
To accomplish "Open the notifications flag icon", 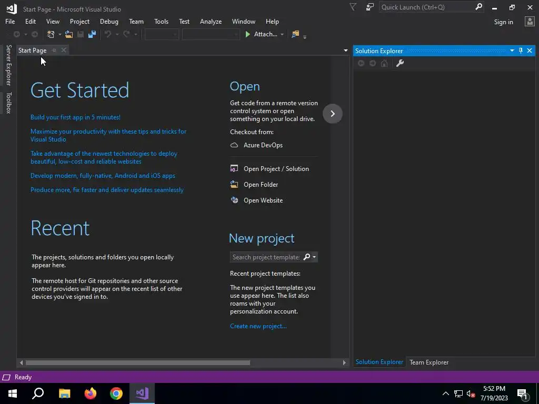I will pos(353,7).
